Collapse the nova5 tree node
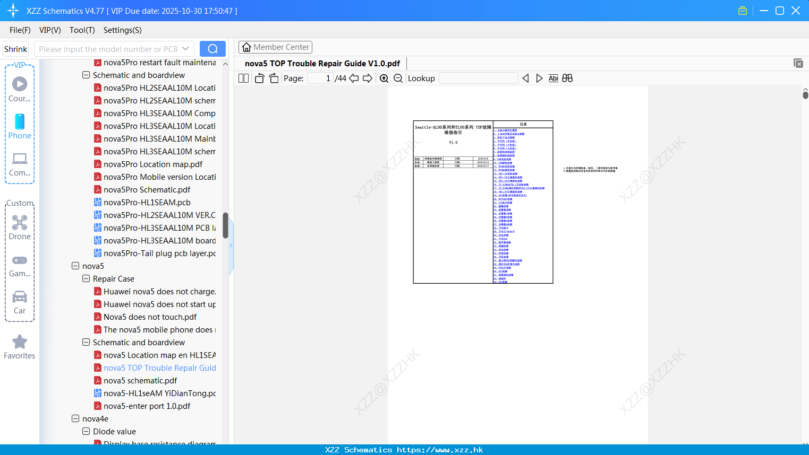 tap(75, 266)
